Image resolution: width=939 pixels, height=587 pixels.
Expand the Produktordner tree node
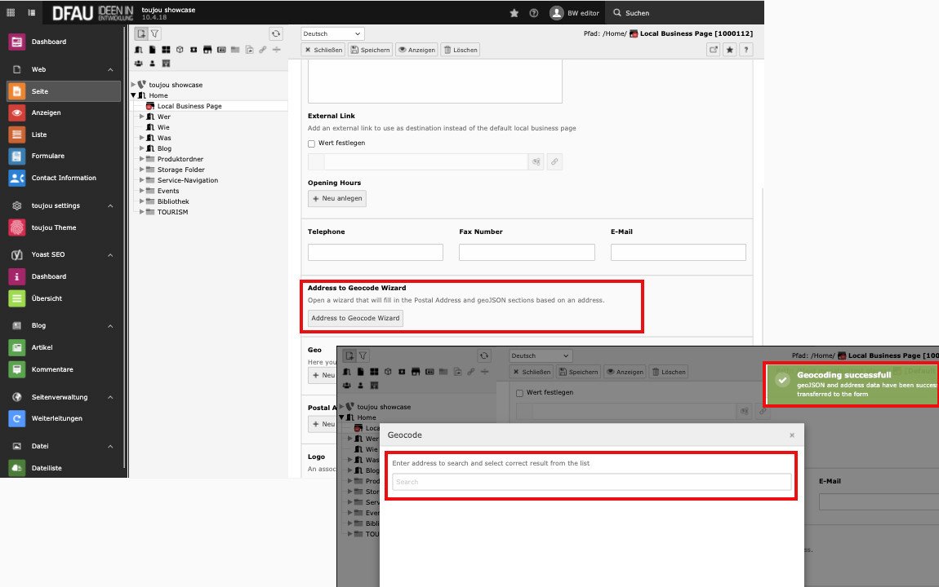point(141,159)
